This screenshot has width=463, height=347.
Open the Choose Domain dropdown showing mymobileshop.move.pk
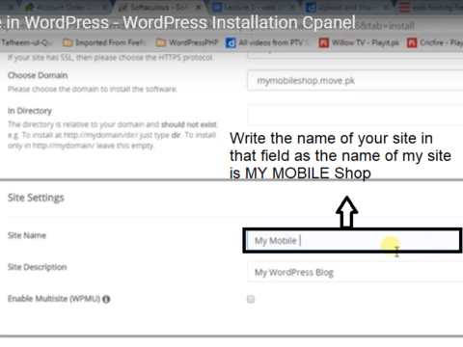pos(355,81)
